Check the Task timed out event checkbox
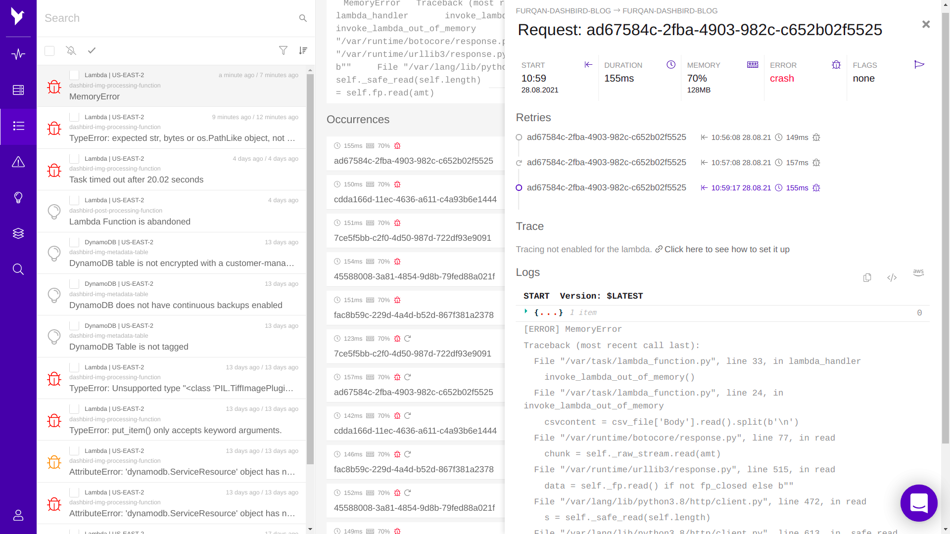 74,159
